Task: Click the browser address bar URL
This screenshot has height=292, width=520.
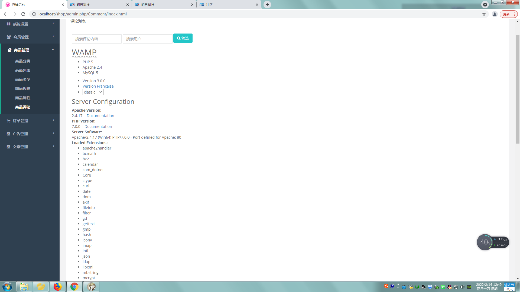Action: (x=82, y=14)
